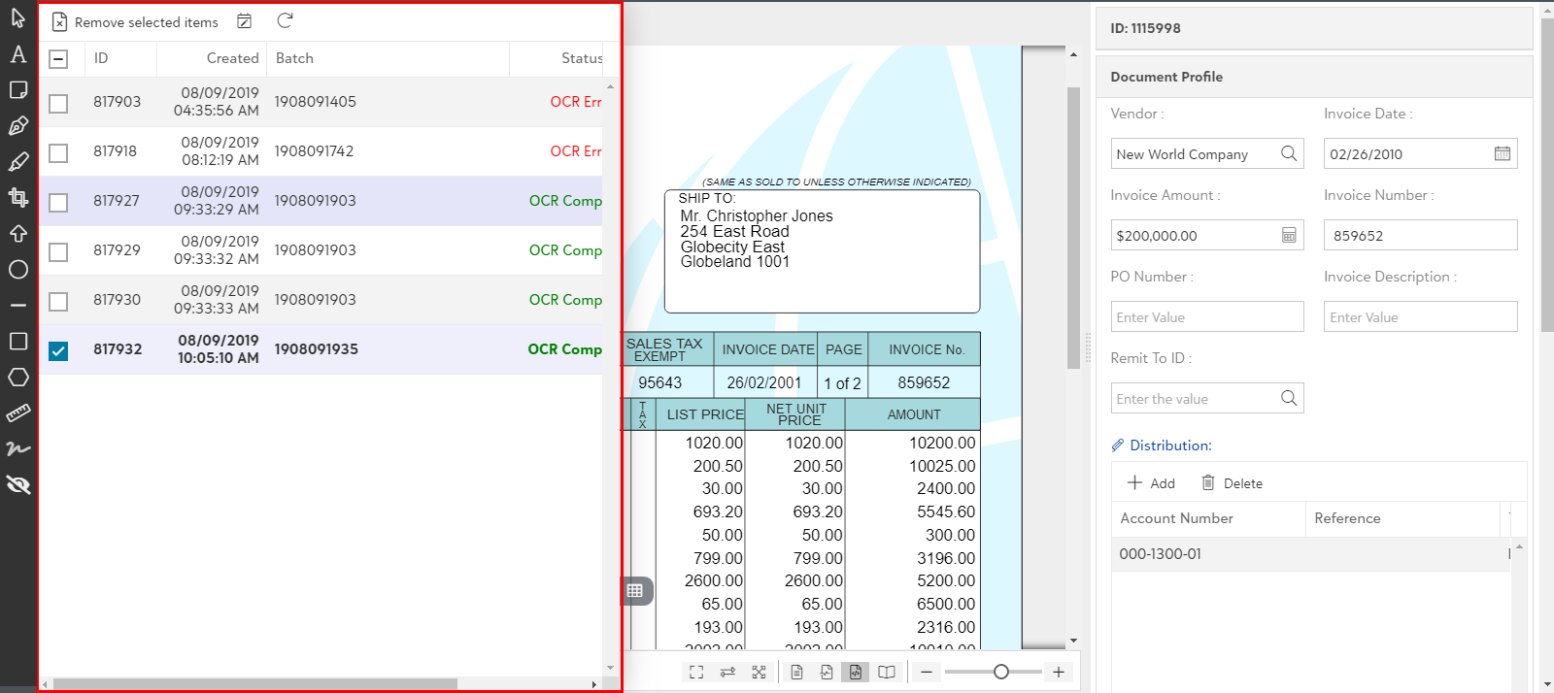The image size is (1554, 693).
Task: Select the sticky note tool
Action: [x=18, y=90]
